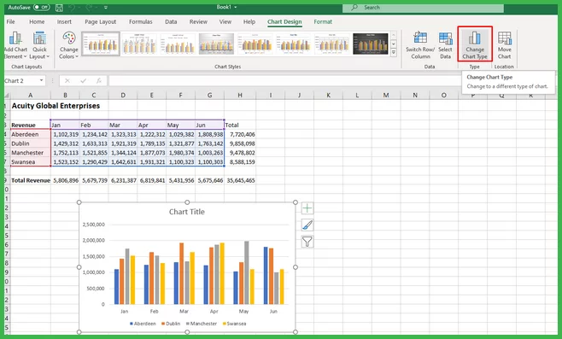Click the Mar category axis label

(x=184, y=312)
